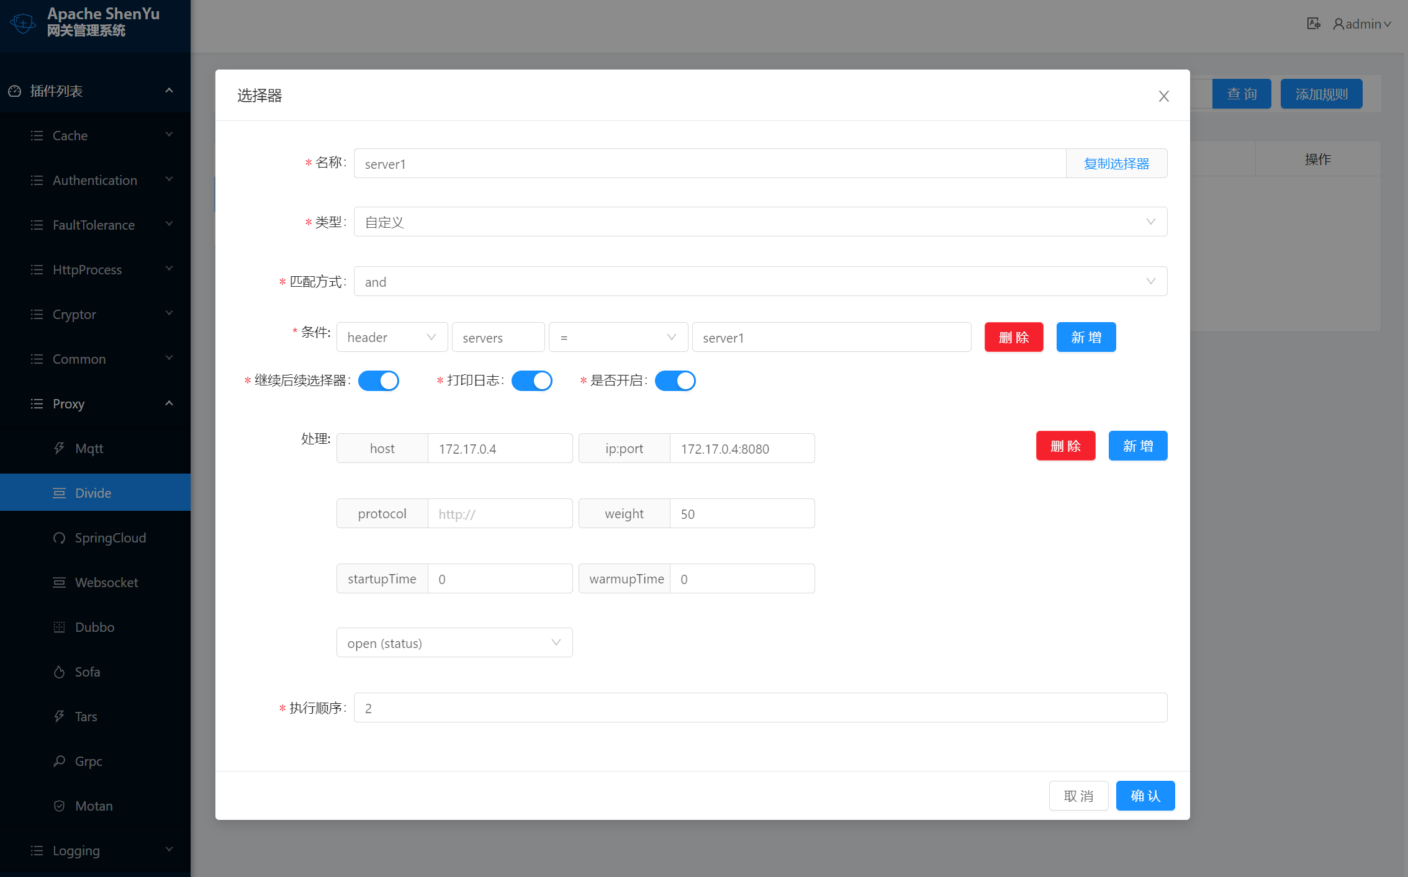Click the Dubbo grid icon

click(x=59, y=627)
